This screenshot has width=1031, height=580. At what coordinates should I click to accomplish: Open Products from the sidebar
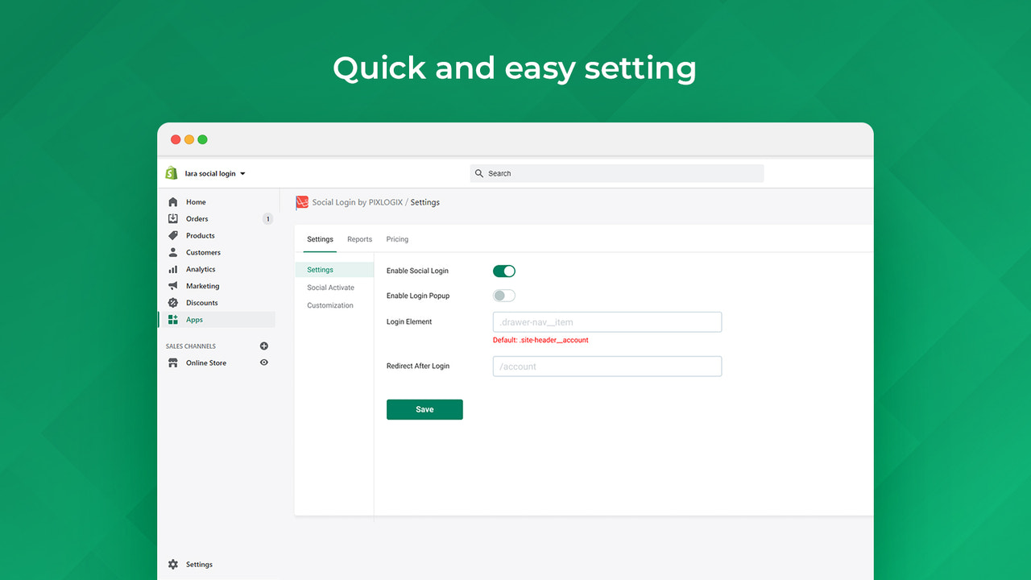point(173,235)
